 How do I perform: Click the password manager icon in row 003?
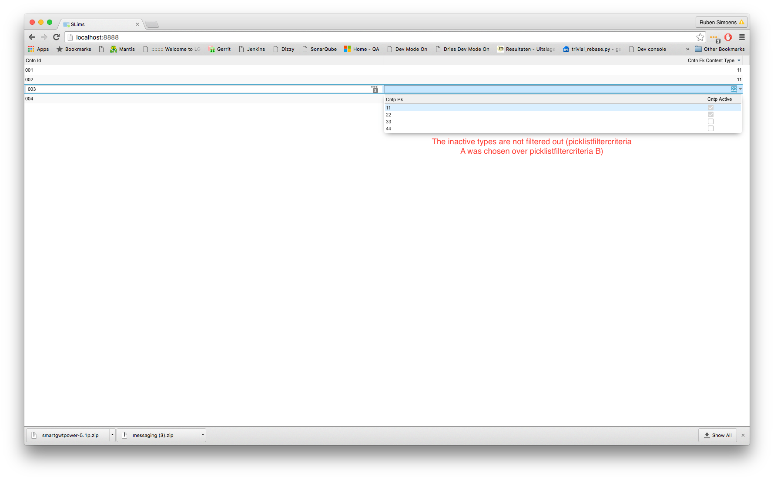[375, 89]
